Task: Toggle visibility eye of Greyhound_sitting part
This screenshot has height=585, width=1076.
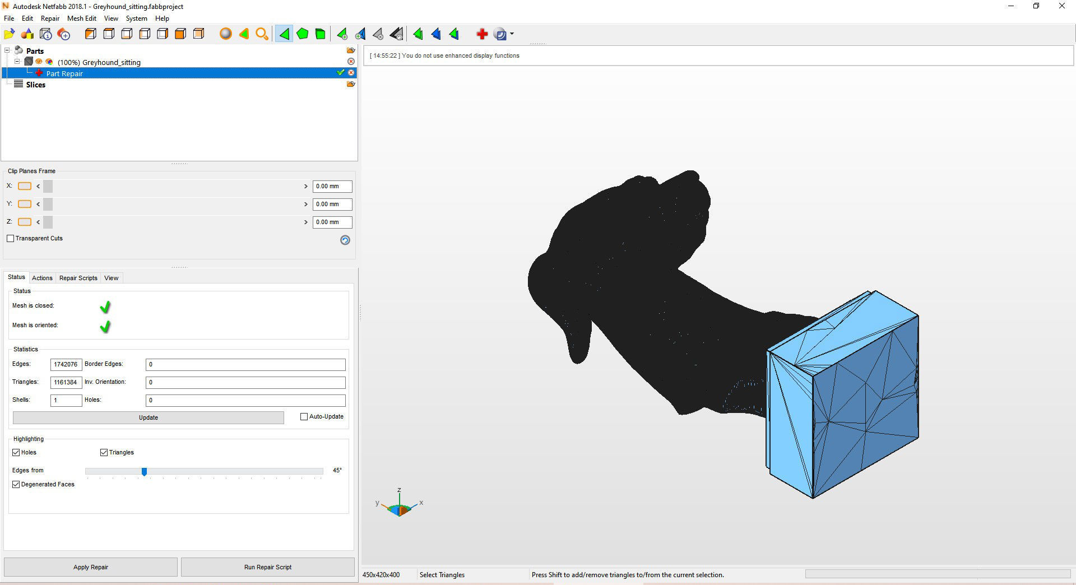Action: (39, 62)
